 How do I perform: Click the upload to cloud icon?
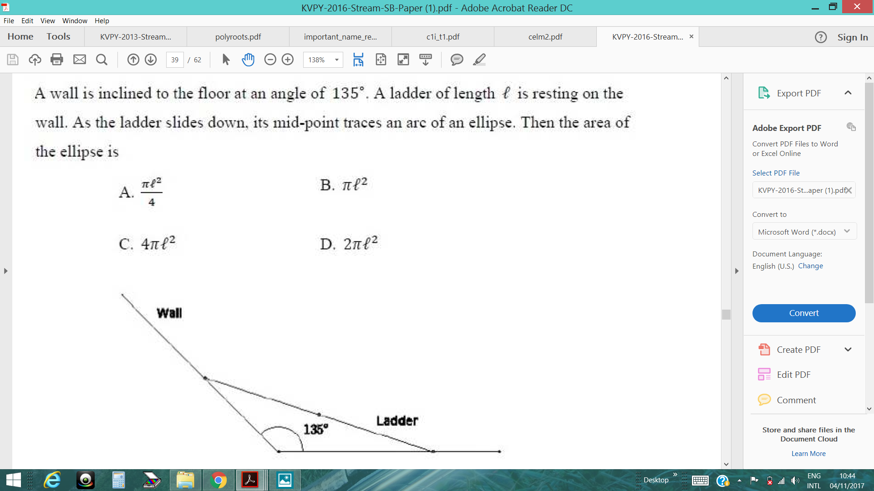click(x=35, y=60)
